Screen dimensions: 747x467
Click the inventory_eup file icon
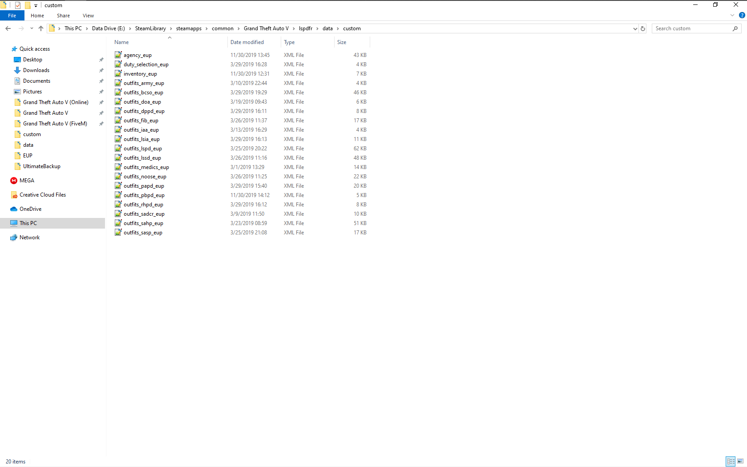click(x=118, y=73)
